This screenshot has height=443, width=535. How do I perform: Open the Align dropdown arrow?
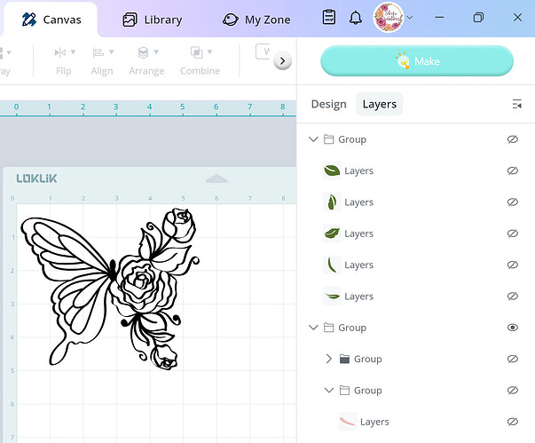point(111,52)
